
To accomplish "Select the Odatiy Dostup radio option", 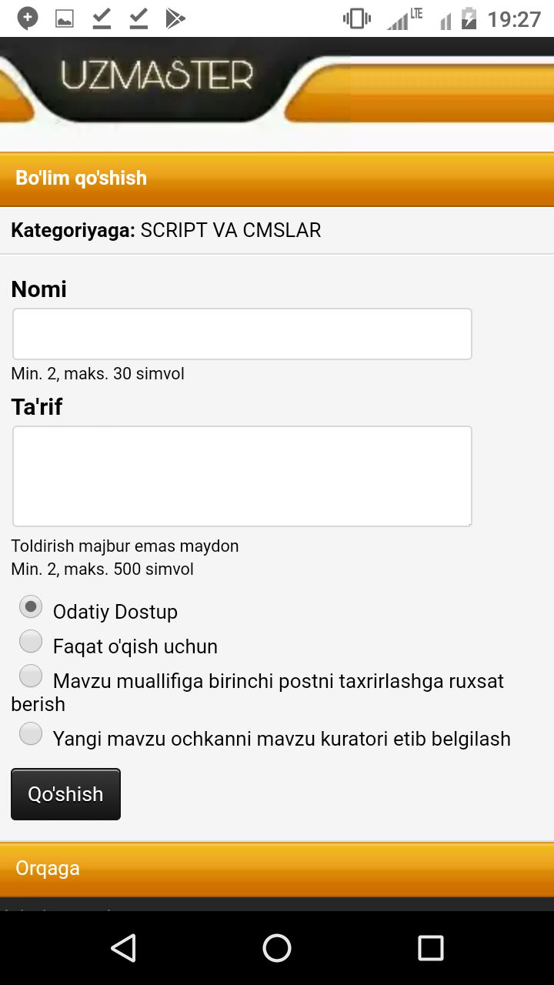I will (31, 607).
